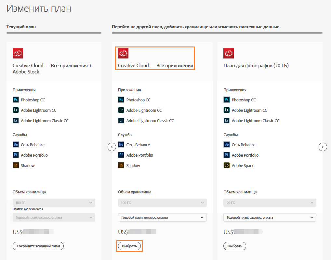The height and width of the screenshot is (260, 331).
Task: Click Adobe Portfolio icon in current plan
Action: (16, 155)
